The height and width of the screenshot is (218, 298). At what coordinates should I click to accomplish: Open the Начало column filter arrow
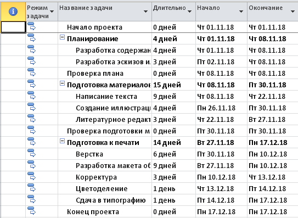click(x=241, y=12)
